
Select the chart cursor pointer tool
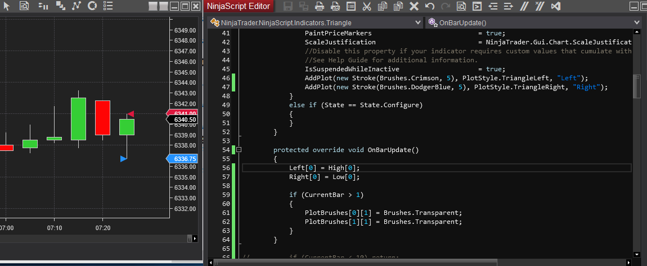(x=6, y=6)
